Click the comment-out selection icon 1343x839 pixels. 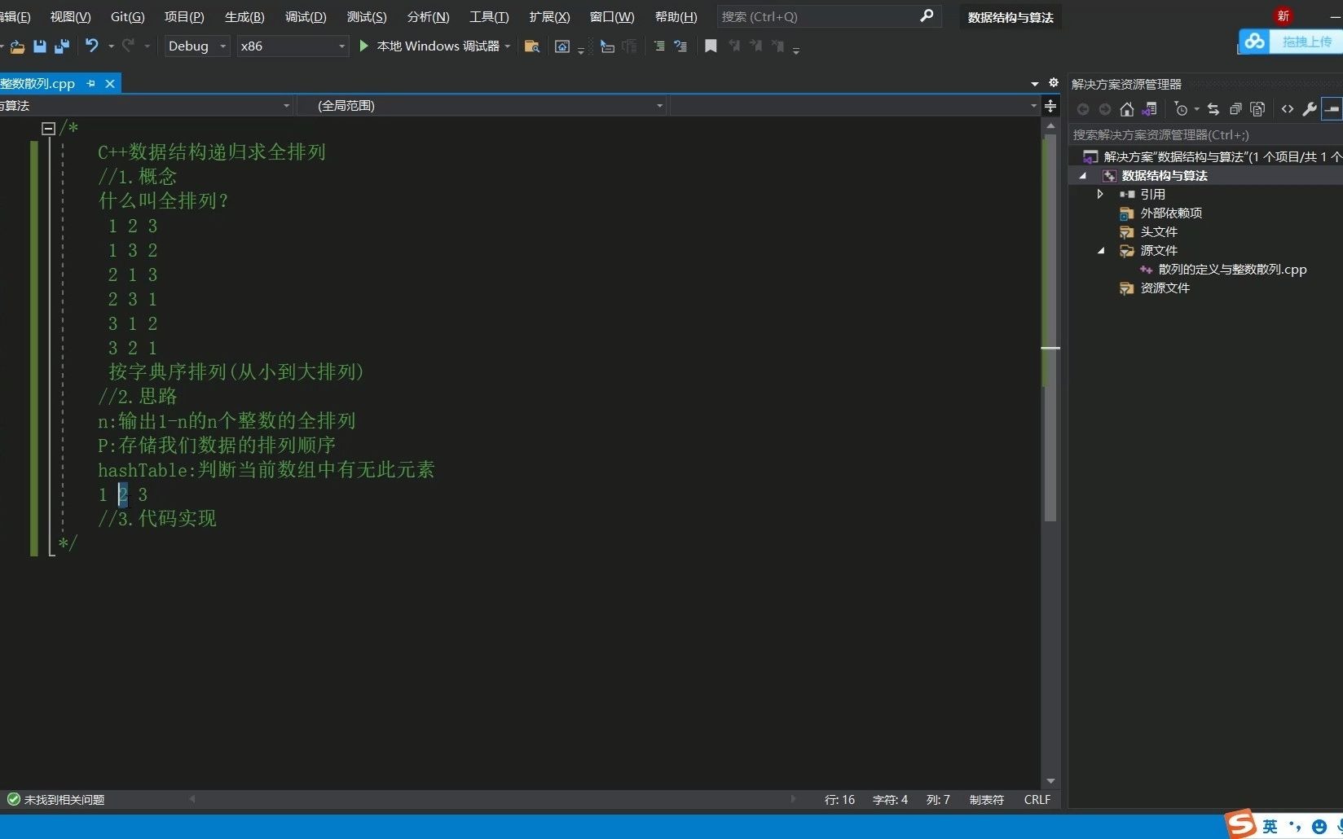click(x=658, y=46)
